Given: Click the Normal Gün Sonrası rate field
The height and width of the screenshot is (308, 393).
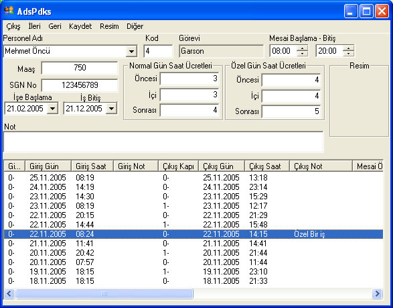Looking at the screenshot, I should 189,110.
